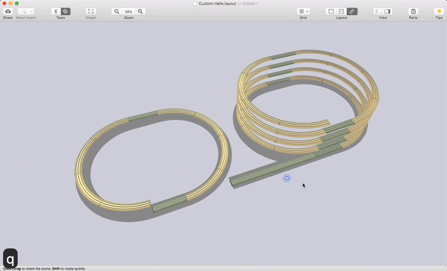The image size is (447, 271).
Task: Click the Shape tool icon
Action: [x=91, y=11]
